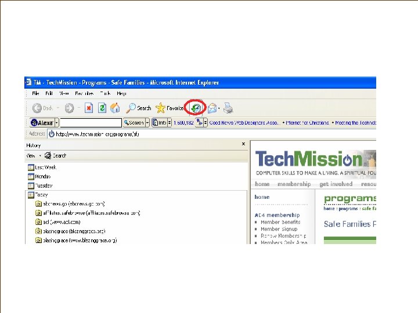Open the Alexa Info dropdown arrow
The image size is (418, 313).
pos(170,123)
